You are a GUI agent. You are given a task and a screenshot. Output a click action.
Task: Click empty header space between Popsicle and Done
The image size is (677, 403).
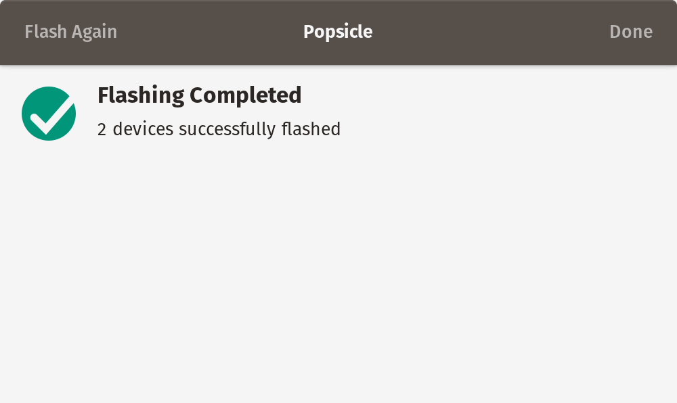pyautogui.click(x=490, y=32)
